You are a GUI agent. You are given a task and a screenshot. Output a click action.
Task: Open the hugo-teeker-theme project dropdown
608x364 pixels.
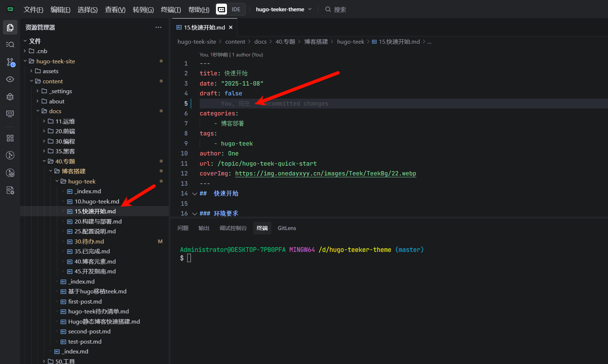tap(283, 9)
